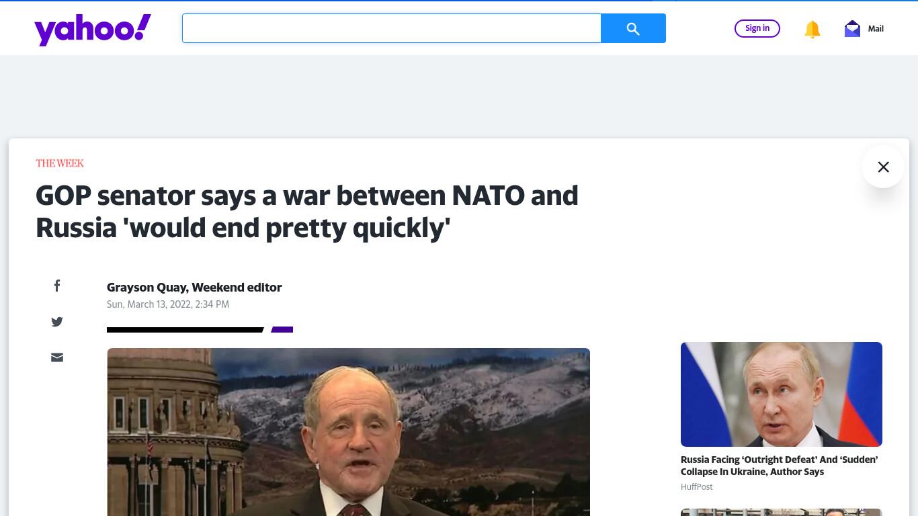Share the article by email icon
The width and height of the screenshot is (918, 516).
pyautogui.click(x=57, y=357)
